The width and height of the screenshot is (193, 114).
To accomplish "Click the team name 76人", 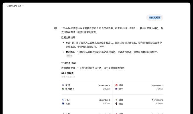I will (x=68, y=99).
